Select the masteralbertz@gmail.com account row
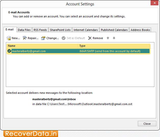This screenshot has width=160, height=137. (x=78, y=51)
